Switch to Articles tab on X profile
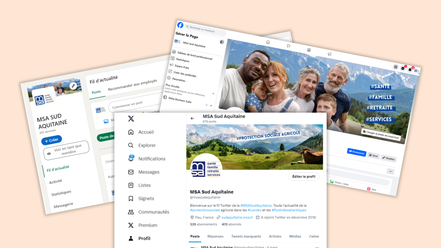The image size is (441, 248). (275, 236)
